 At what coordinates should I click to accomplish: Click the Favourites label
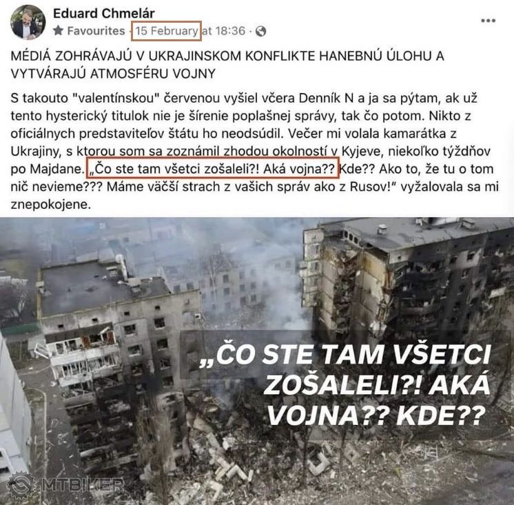point(96,31)
